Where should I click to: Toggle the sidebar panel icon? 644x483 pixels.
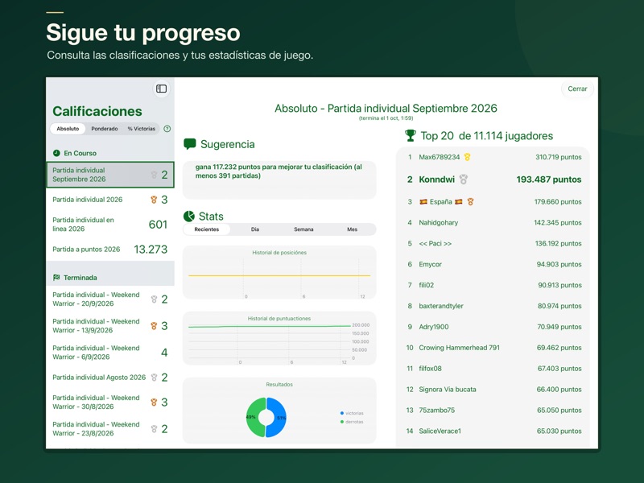pyautogui.click(x=162, y=89)
